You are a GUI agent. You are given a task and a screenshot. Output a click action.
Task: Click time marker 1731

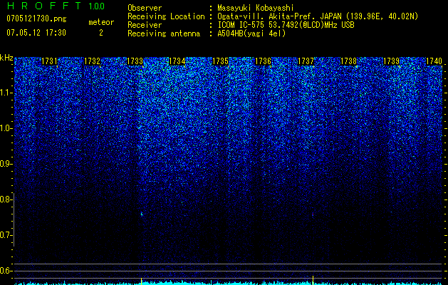49,61
